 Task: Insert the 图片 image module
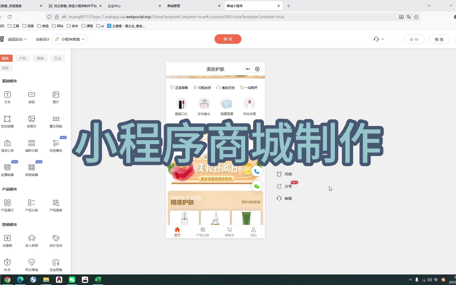56,97
